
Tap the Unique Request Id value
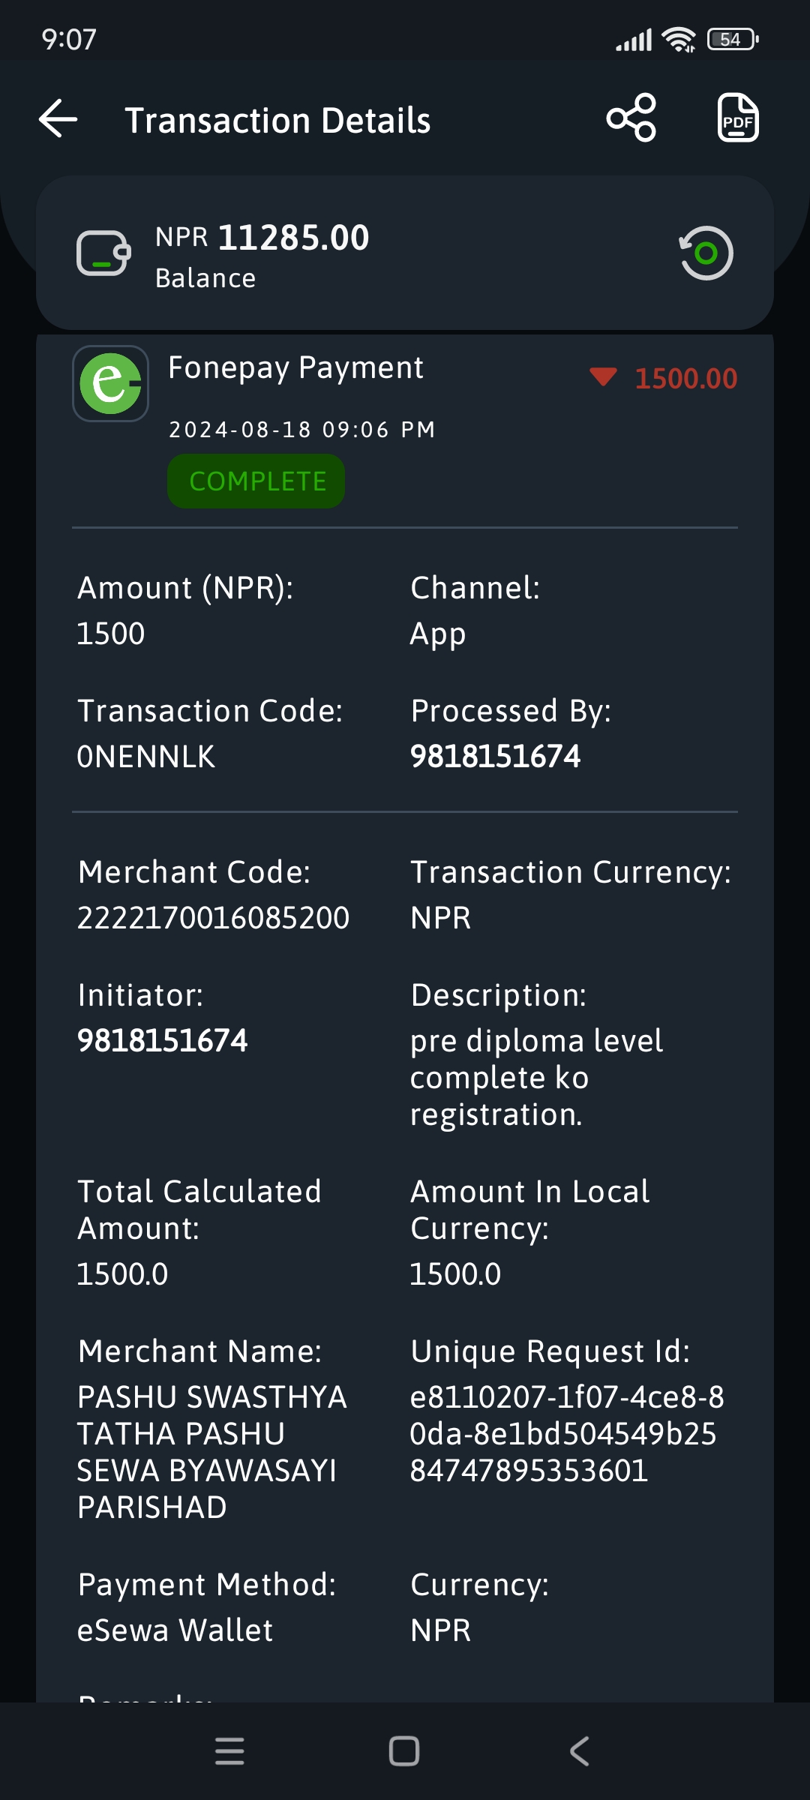(567, 1433)
